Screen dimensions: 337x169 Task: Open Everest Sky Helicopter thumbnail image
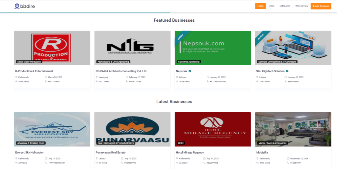tap(52, 129)
